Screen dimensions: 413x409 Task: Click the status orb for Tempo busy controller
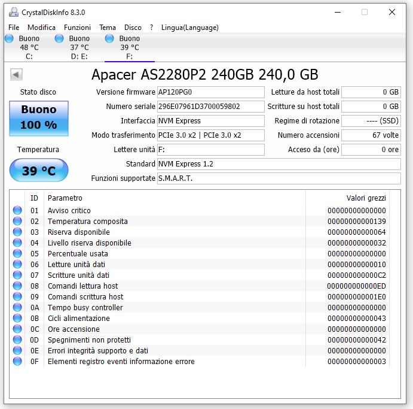point(17,307)
